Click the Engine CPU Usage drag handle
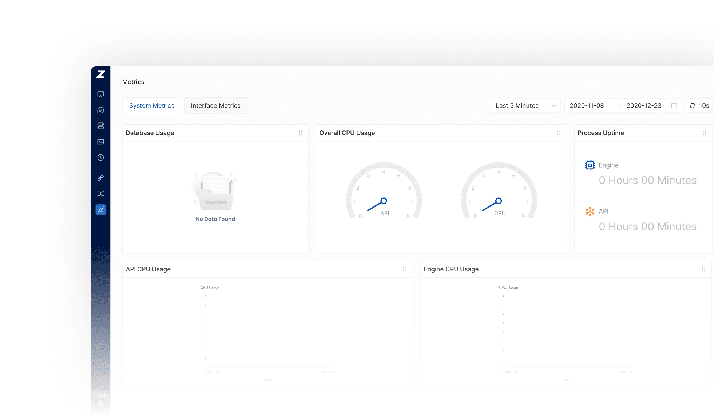714x415 pixels. coord(703,269)
